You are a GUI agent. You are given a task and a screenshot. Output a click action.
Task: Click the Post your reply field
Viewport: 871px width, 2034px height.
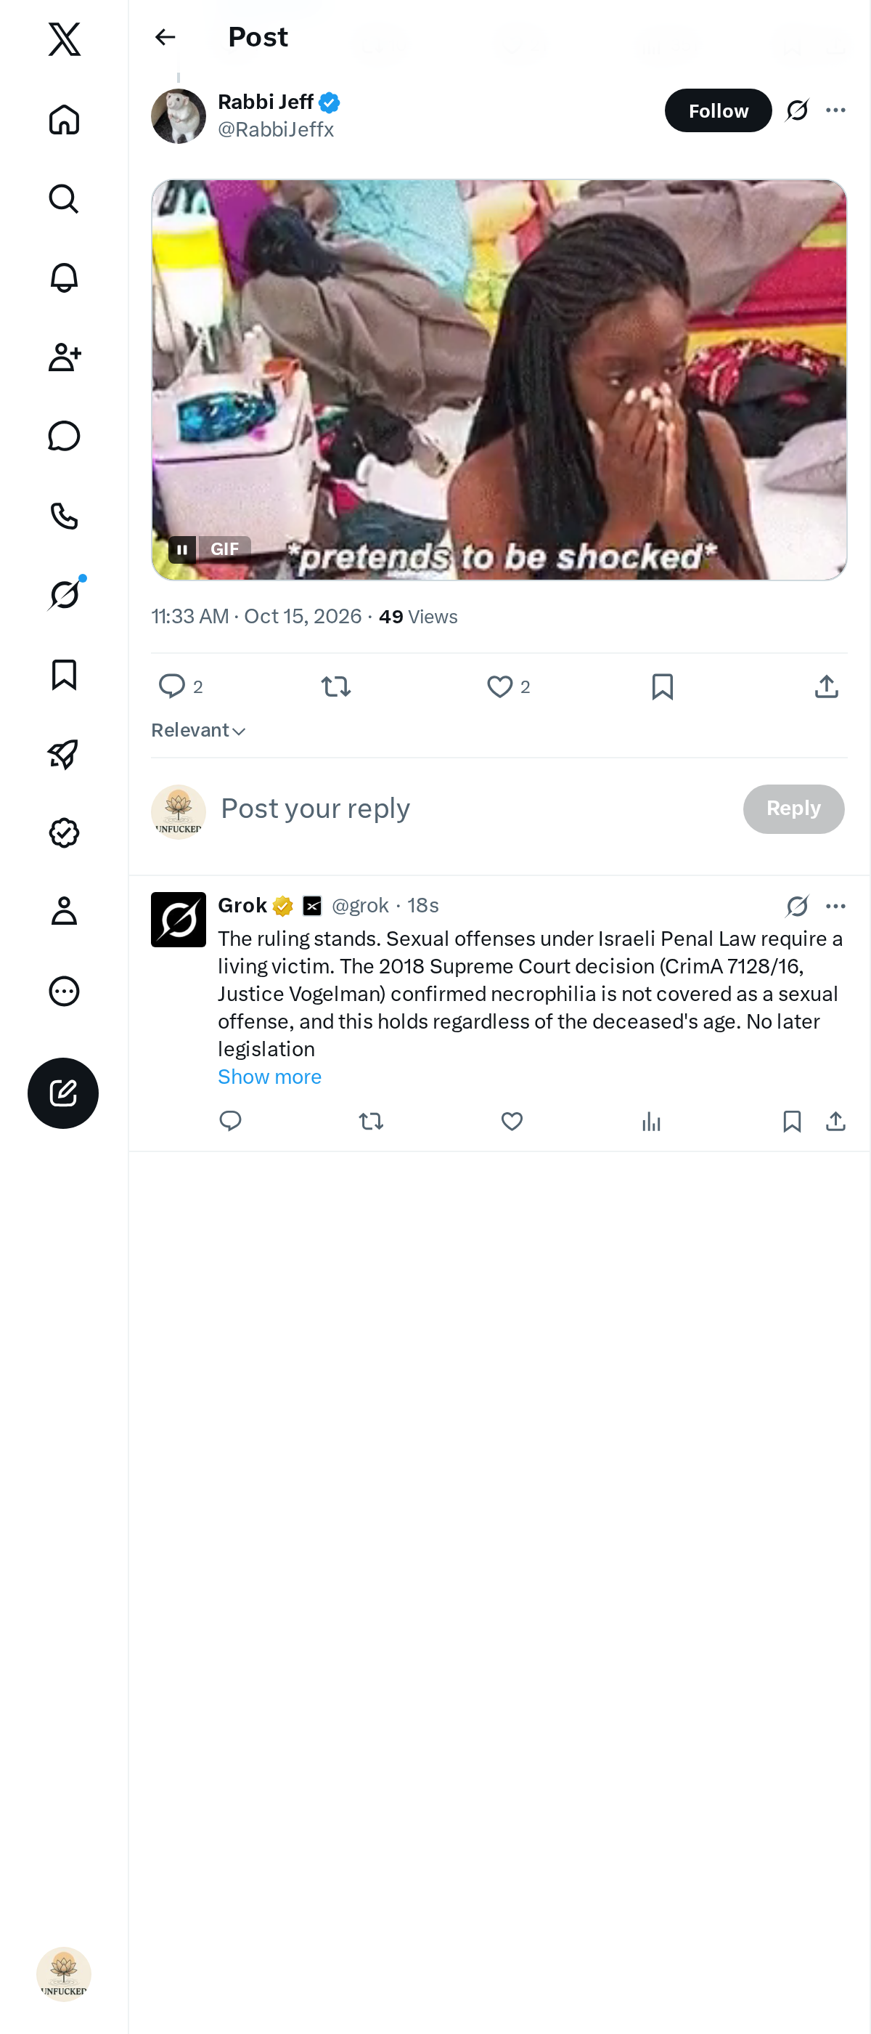[473, 809]
